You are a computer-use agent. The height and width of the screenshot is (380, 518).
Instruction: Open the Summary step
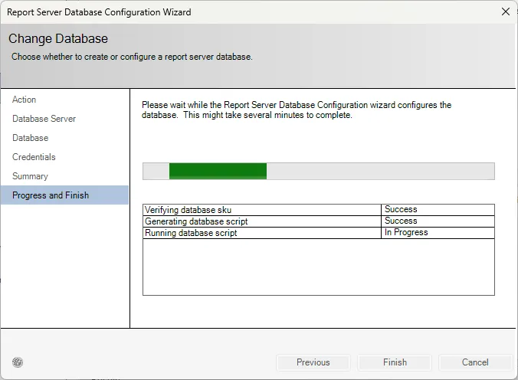(x=30, y=176)
